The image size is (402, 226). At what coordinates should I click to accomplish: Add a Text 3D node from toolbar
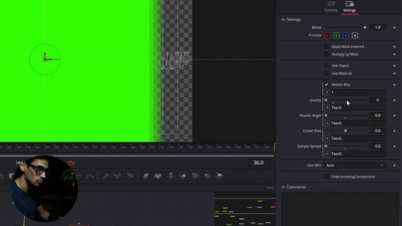(170, 176)
